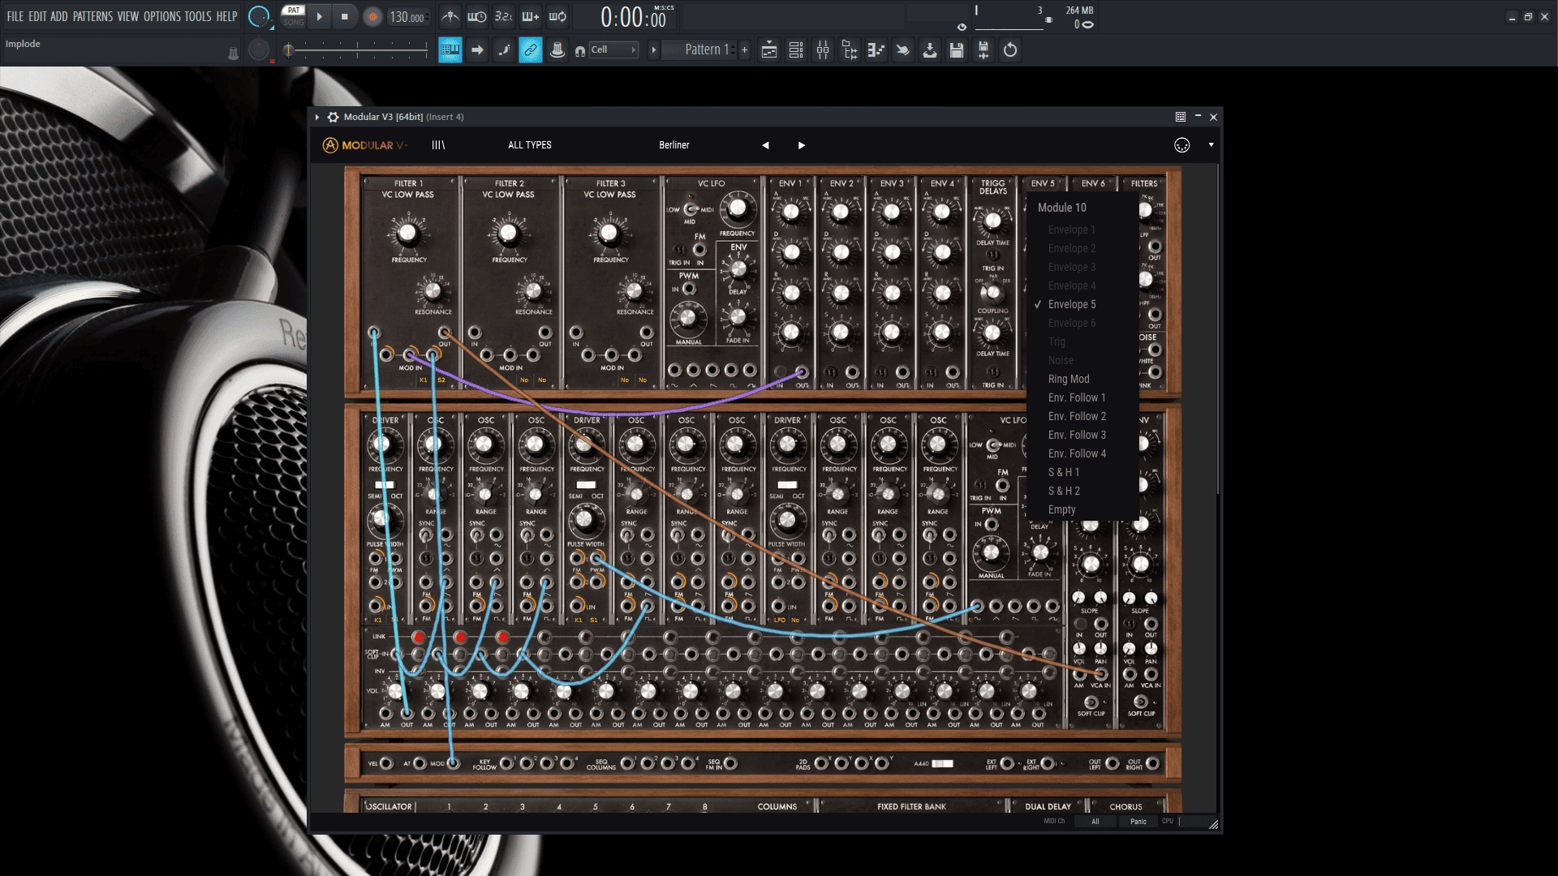Open the MIDI channel All selector
The image size is (1558, 876).
[x=1095, y=822]
